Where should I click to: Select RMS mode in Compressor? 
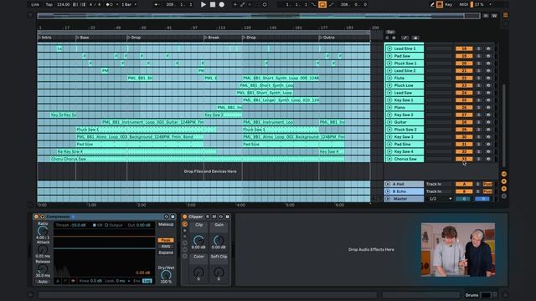166,247
